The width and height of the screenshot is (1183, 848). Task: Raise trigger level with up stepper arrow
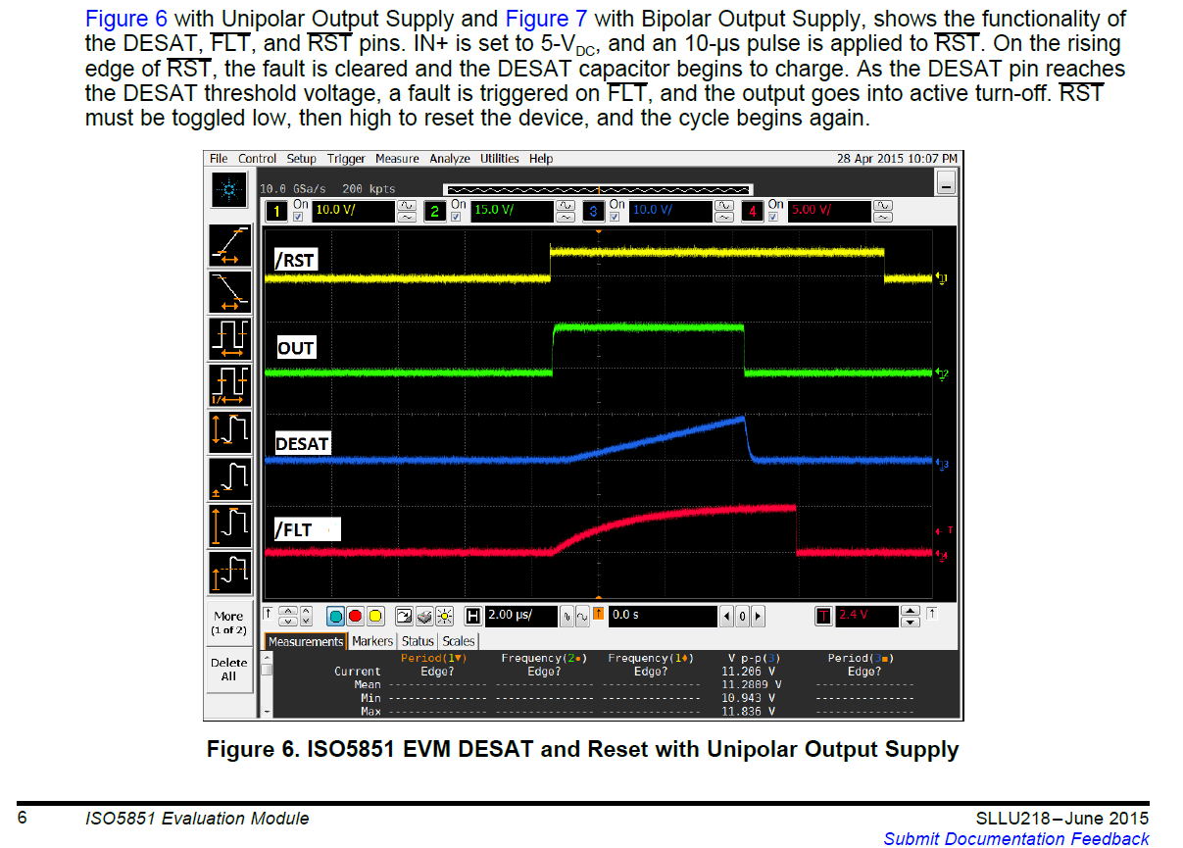(911, 610)
